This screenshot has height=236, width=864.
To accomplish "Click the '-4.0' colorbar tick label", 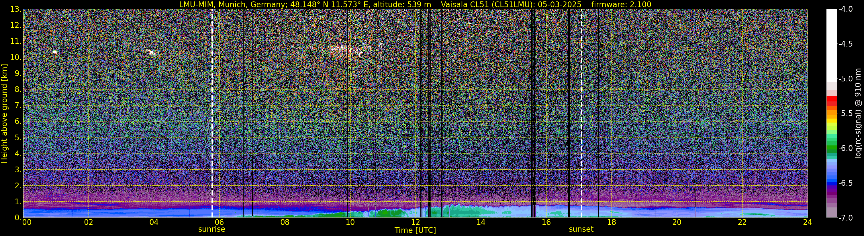I will [845, 9].
